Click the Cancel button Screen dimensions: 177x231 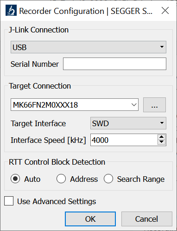coord(146,219)
